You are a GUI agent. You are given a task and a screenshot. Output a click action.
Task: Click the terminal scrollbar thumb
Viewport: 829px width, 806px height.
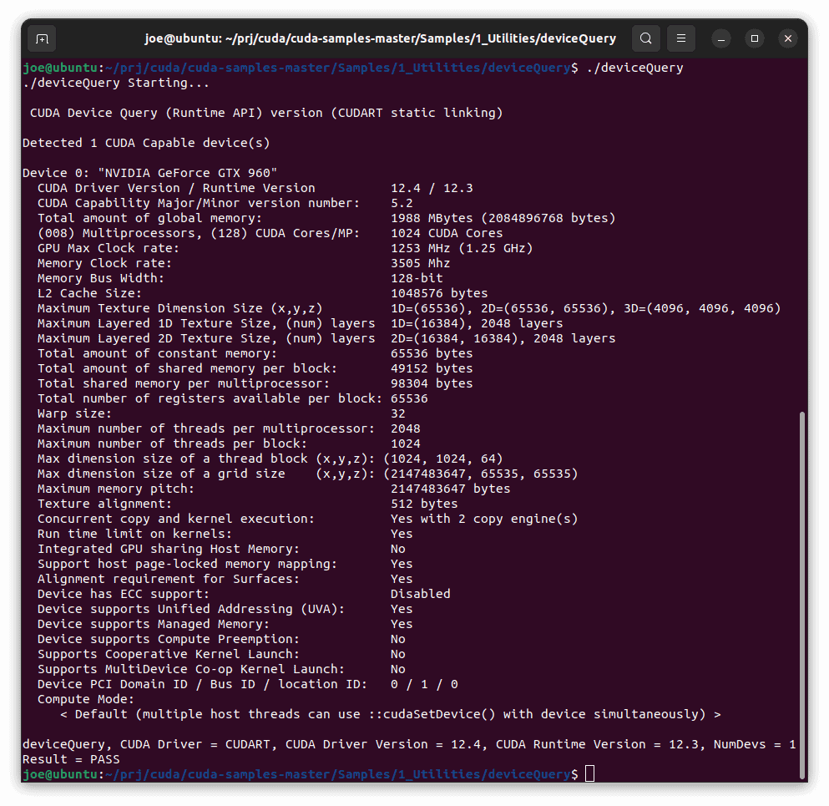[802, 595]
